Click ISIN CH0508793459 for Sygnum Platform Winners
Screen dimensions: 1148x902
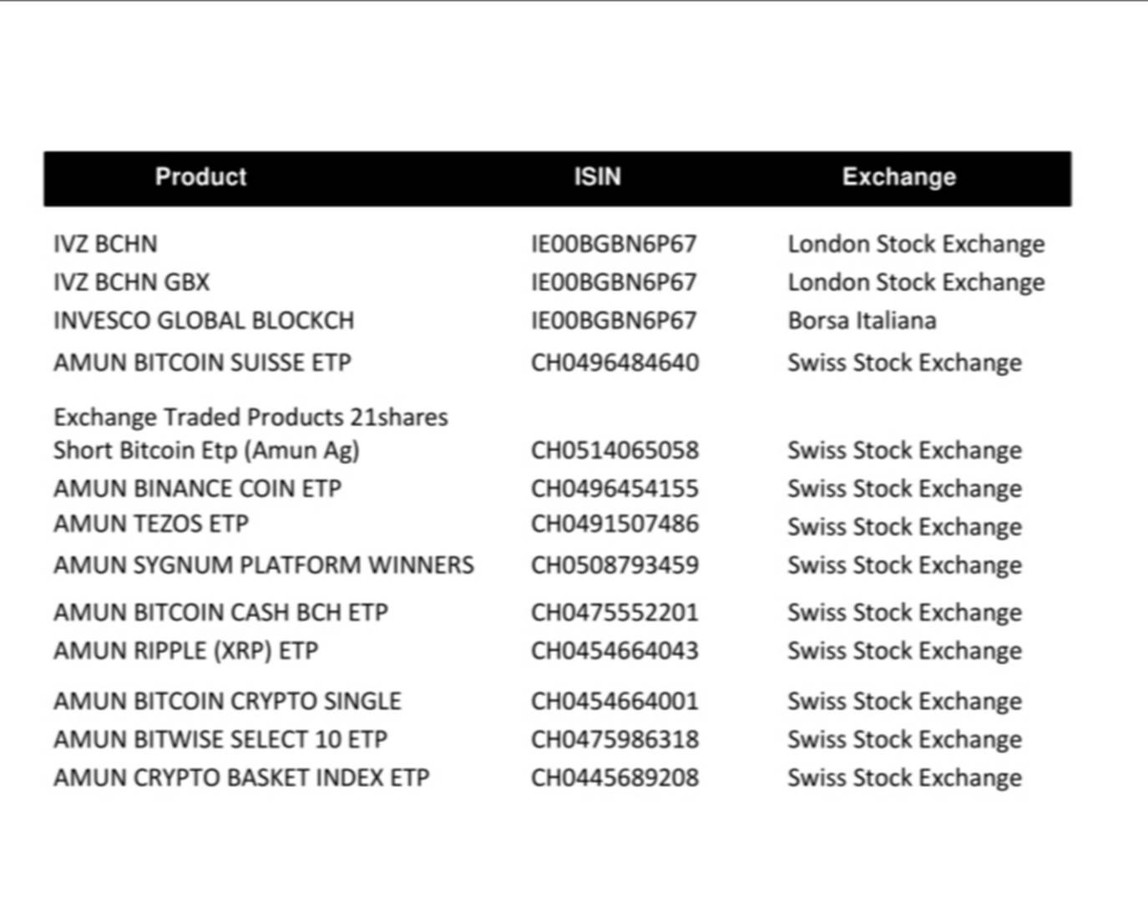614,565
